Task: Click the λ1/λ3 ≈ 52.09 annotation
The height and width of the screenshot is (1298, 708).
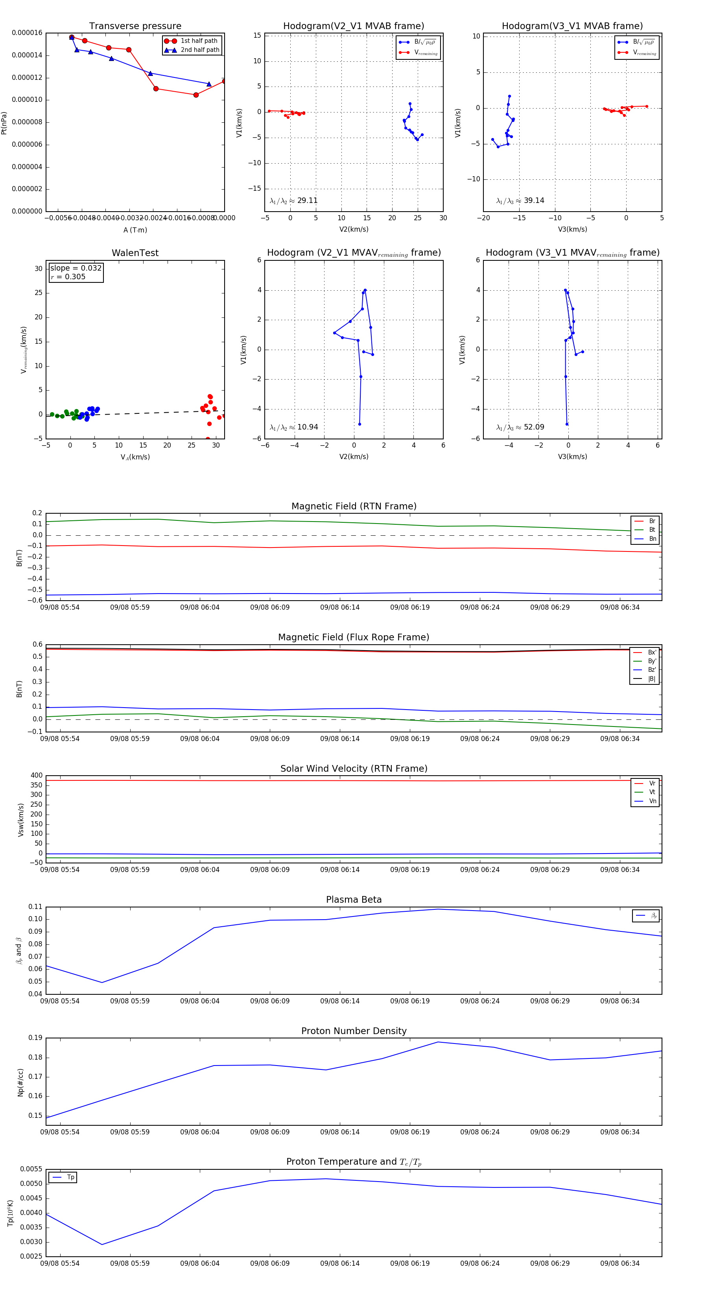Action: [x=520, y=427]
